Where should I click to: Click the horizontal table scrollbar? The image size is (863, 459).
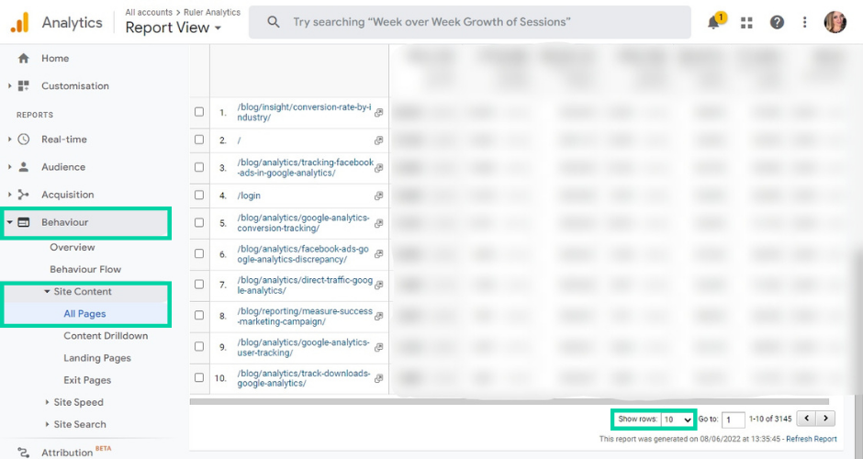510,401
